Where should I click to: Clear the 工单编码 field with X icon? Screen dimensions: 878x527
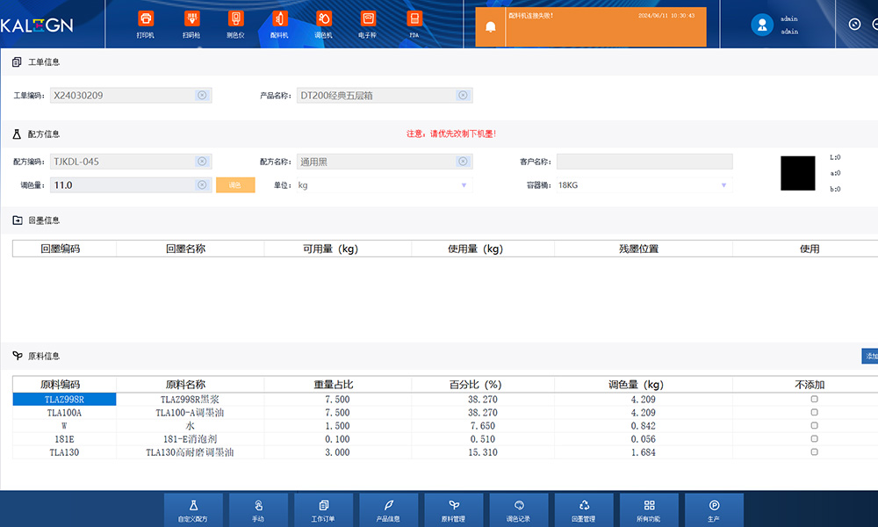pyautogui.click(x=202, y=95)
